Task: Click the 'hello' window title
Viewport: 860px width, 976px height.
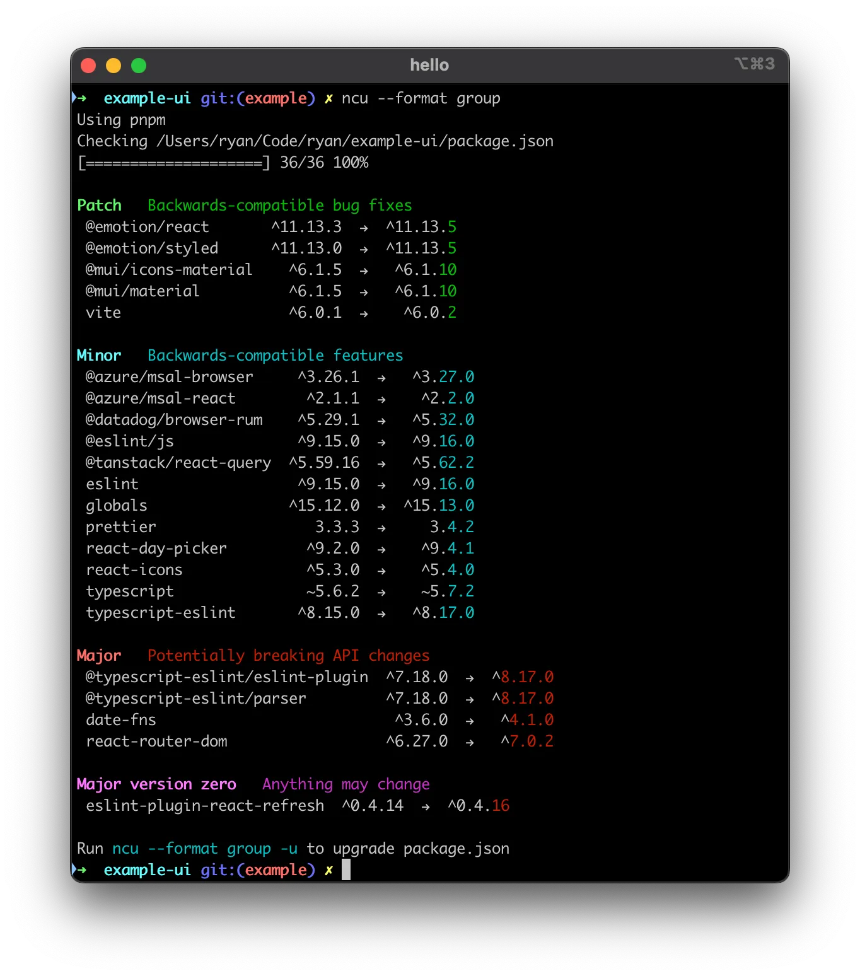Action: [x=429, y=65]
